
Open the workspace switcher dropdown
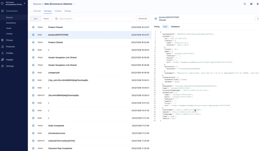click(x=25, y=3)
